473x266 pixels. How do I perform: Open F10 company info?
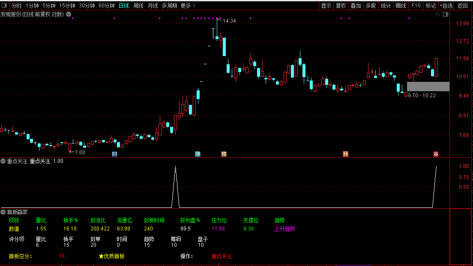click(x=416, y=6)
